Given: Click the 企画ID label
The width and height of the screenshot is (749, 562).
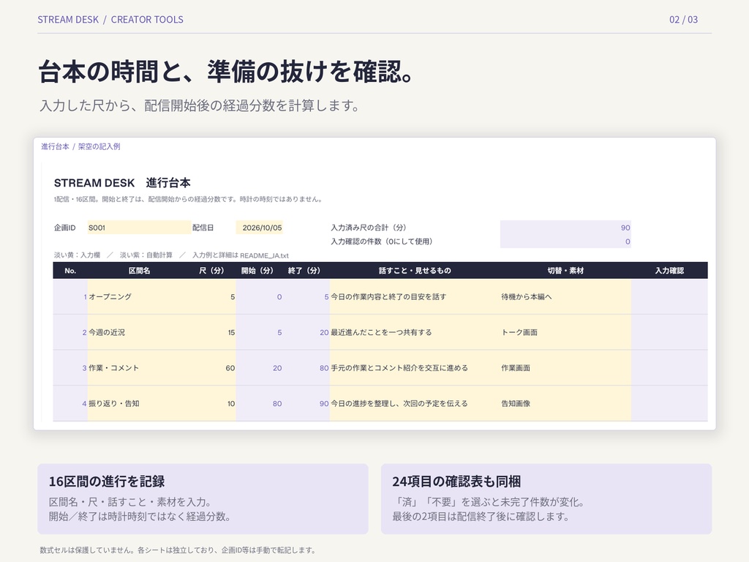Looking at the screenshot, I should point(64,228).
